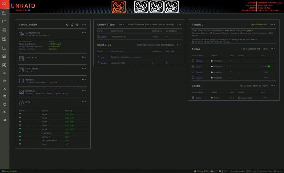Open the feedback speech-bubble sidebar icon

tap(5, 96)
